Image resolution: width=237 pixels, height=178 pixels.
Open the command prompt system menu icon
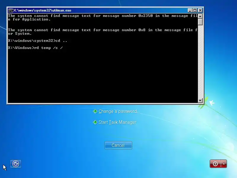[10, 10]
